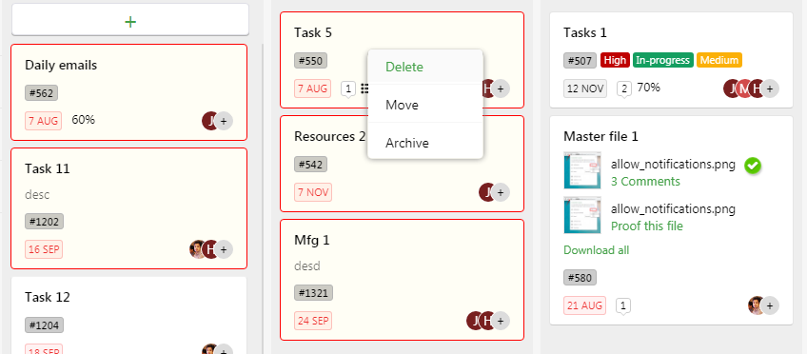Open the Task 11 card title
Image resolution: width=807 pixels, height=354 pixels.
click(x=48, y=168)
